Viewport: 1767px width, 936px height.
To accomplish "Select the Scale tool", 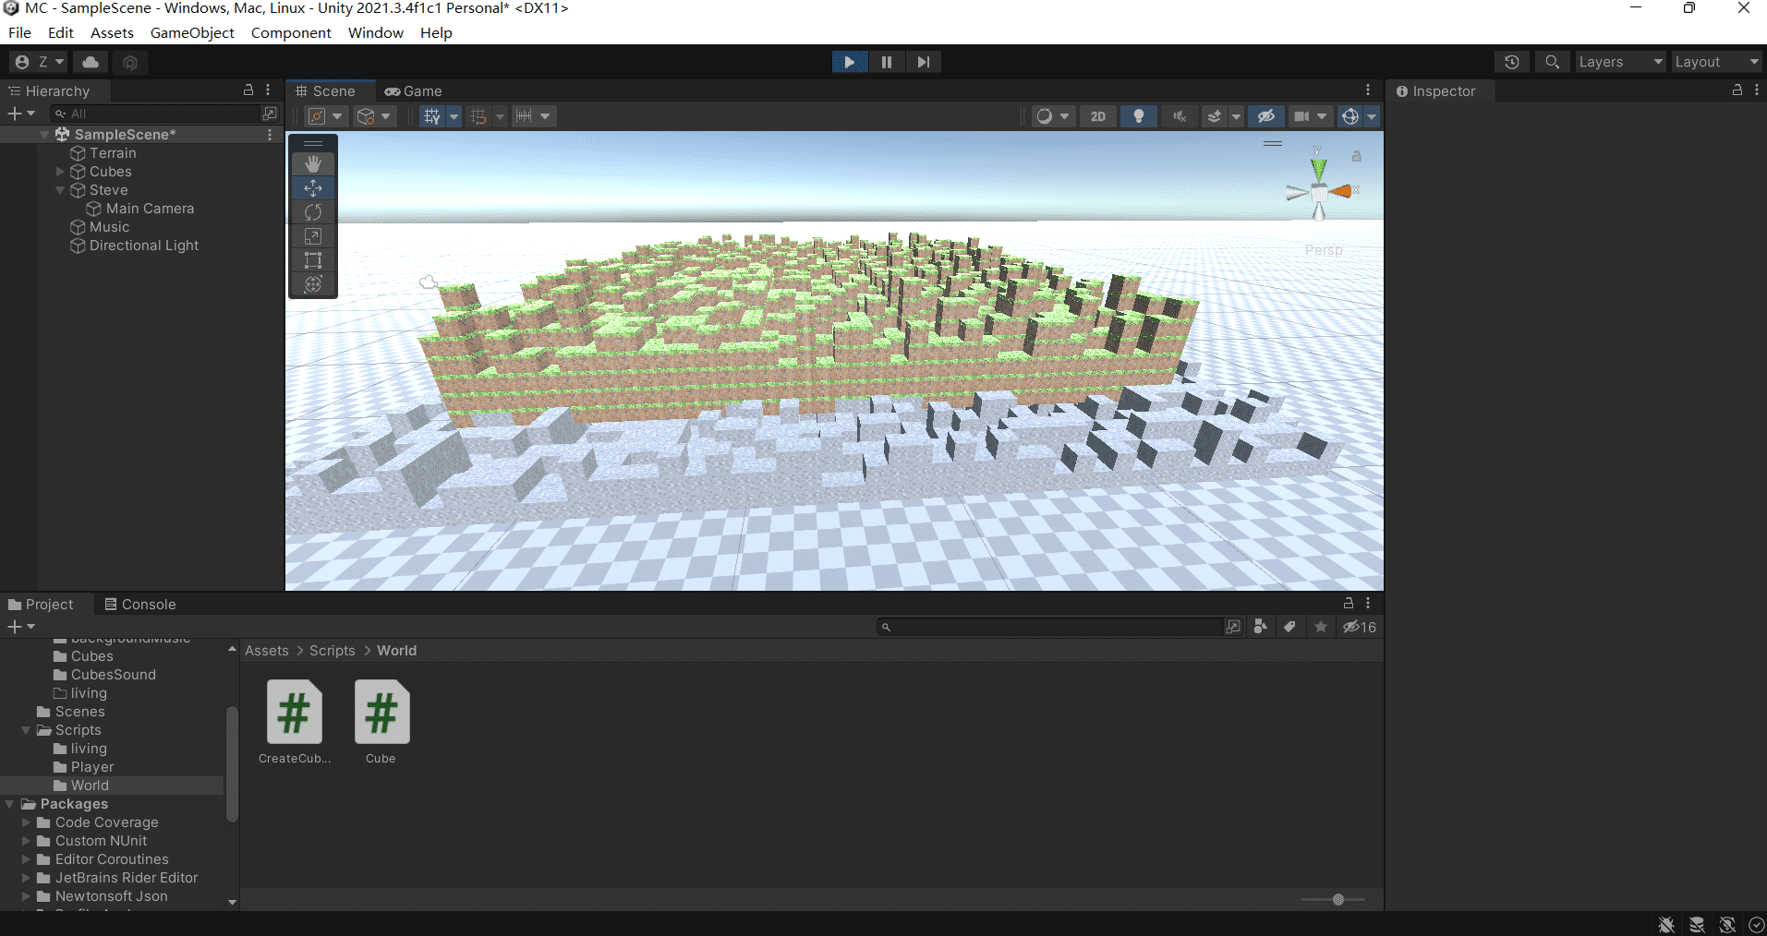I will click(312, 235).
